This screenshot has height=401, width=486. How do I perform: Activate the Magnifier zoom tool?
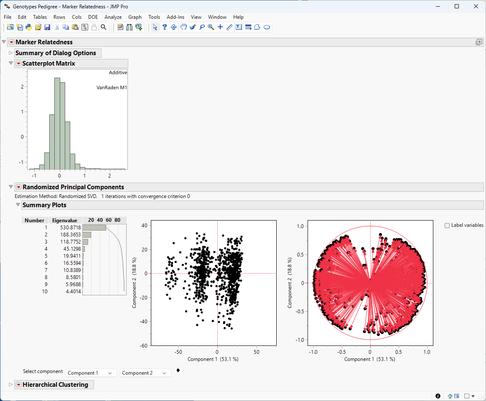211,27
